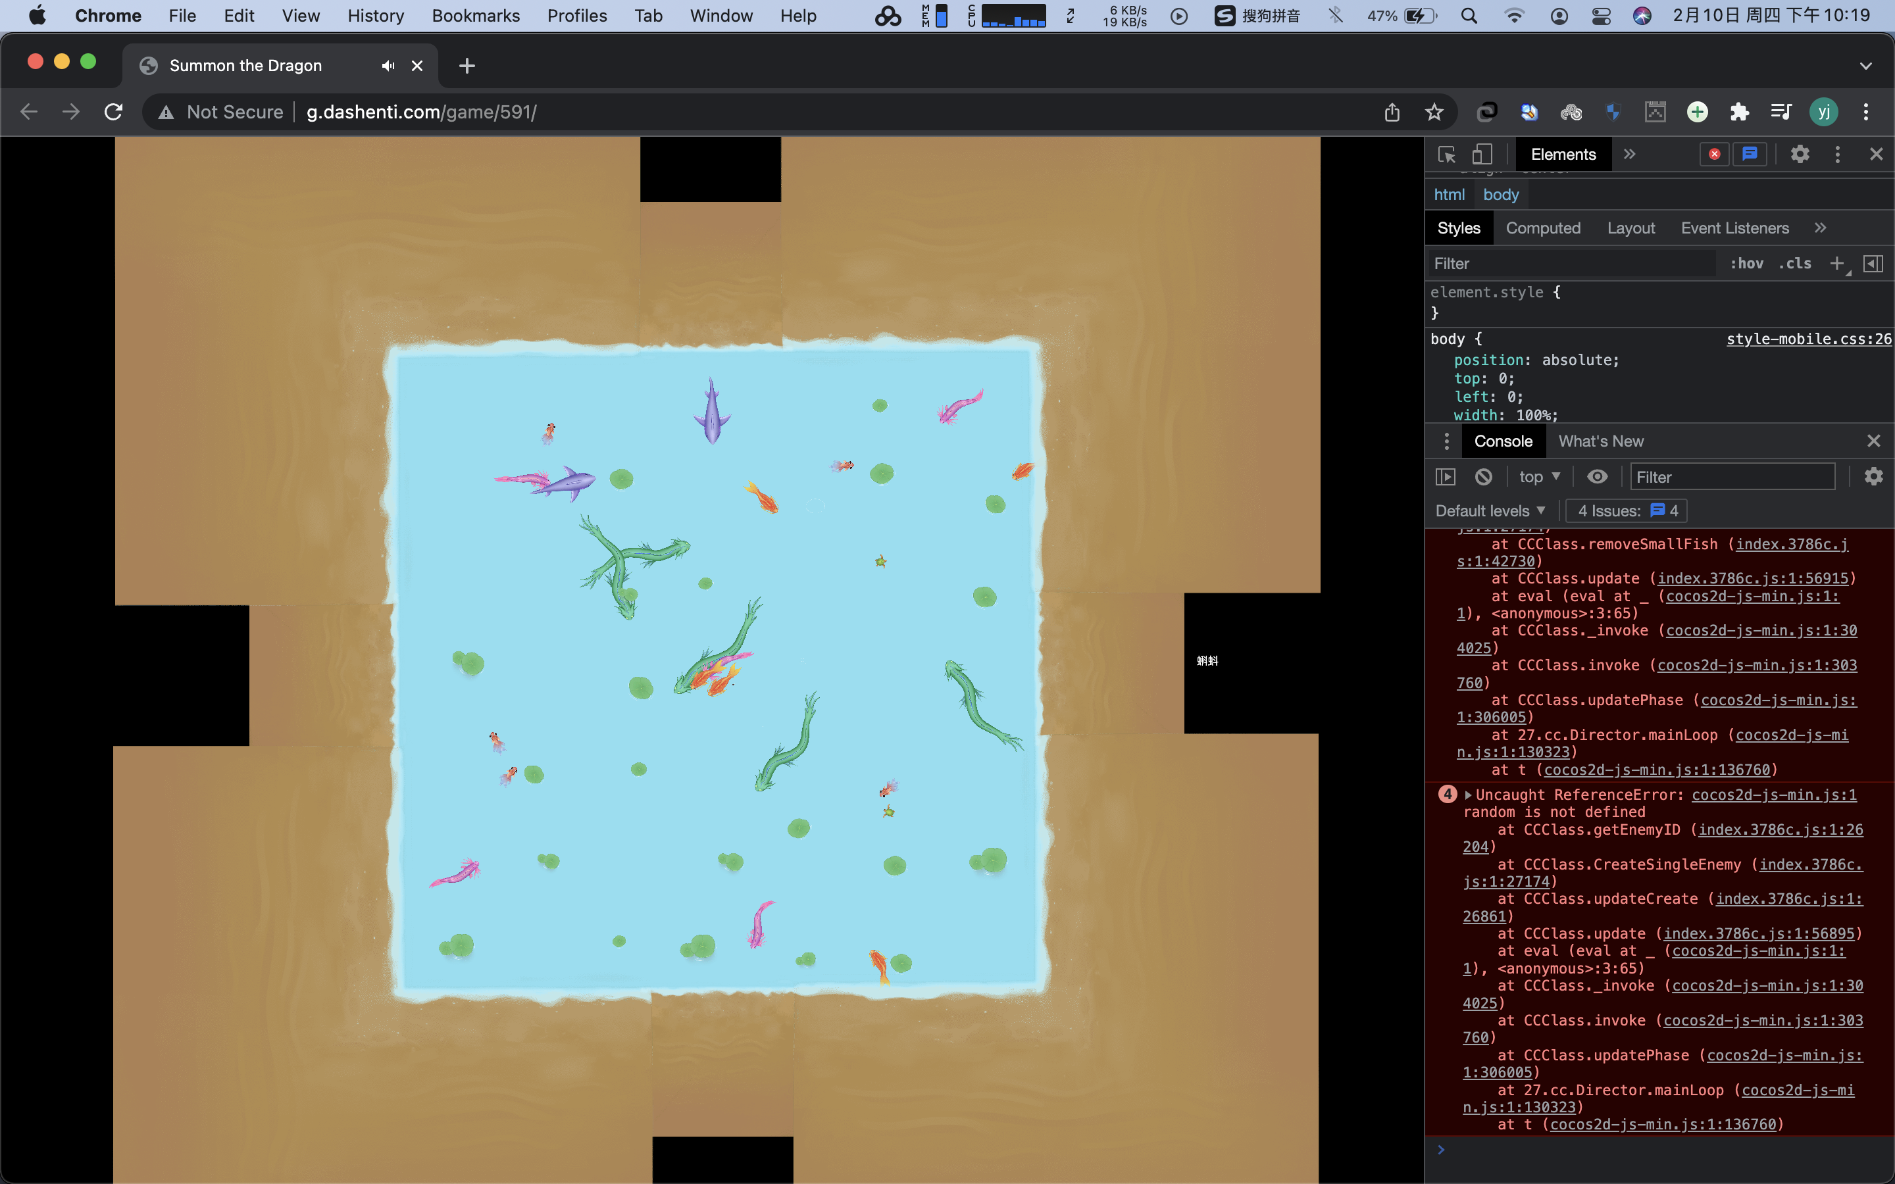The height and width of the screenshot is (1184, 1895).
Task: Open the console sidebar icon
Action: point(1445,476)
